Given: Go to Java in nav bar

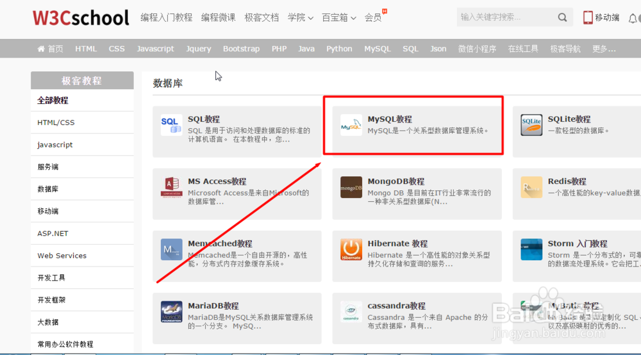Looking at the screenshot, I should [306, 49].
